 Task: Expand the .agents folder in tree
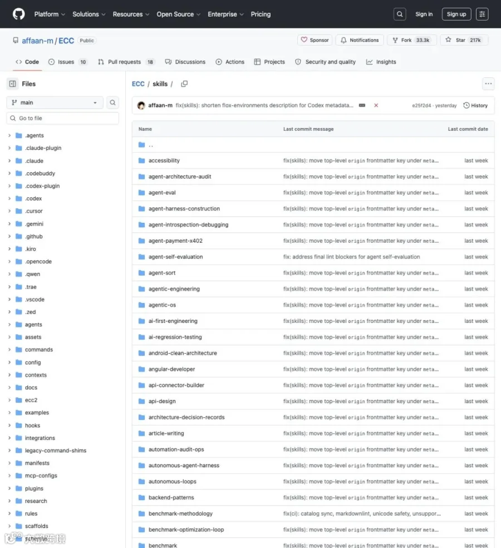[9, 135]
